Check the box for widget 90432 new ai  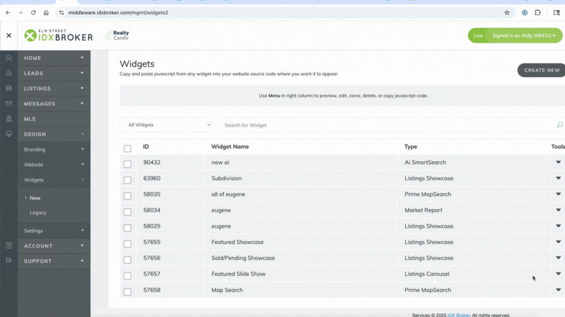tap(128, 164)
